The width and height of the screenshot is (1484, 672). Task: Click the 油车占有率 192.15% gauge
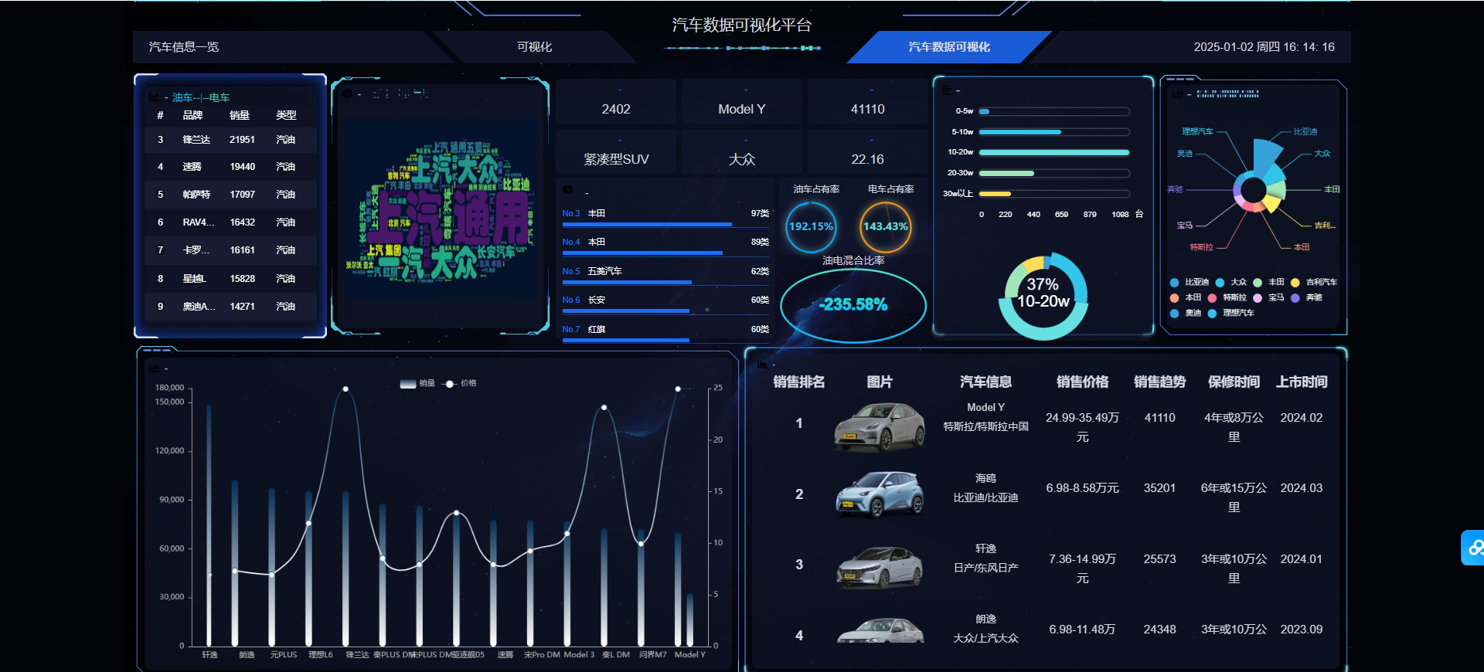(811, 227)
